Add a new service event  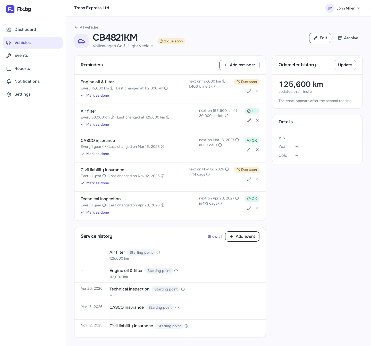pos(242,236)
